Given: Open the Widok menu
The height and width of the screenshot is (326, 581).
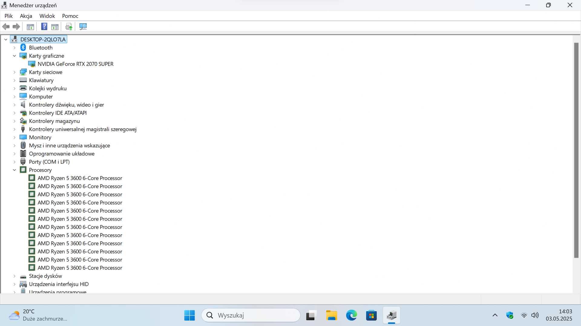Looking at the screenshot, I should [47, 16].
